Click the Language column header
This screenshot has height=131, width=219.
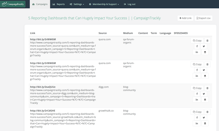165,33
